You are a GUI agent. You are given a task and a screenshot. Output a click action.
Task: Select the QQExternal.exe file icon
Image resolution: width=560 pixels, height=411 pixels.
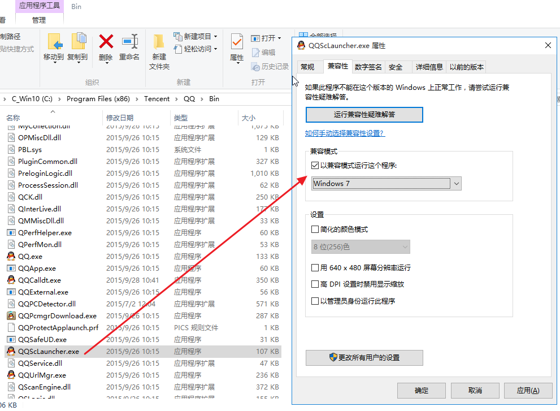click(11, 292)
